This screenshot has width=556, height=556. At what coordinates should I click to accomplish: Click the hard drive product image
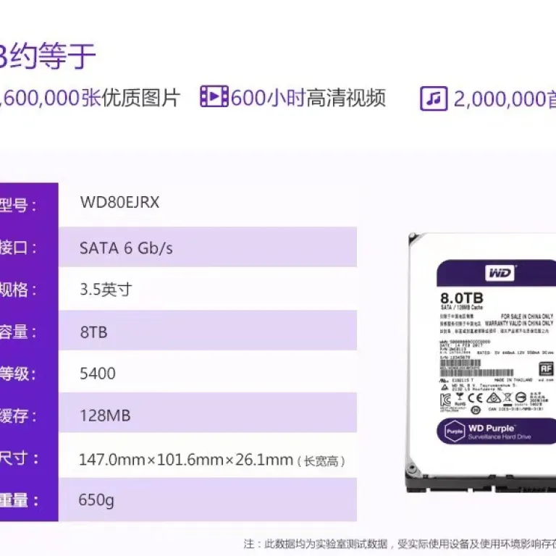click(x=481, y=363)
